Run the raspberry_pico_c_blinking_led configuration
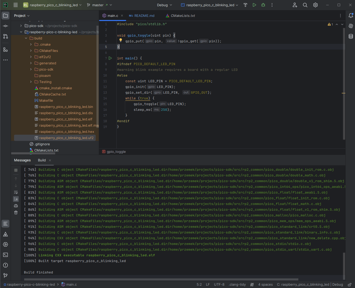This screenshot has width=355, height=288. tap(254, 5)
